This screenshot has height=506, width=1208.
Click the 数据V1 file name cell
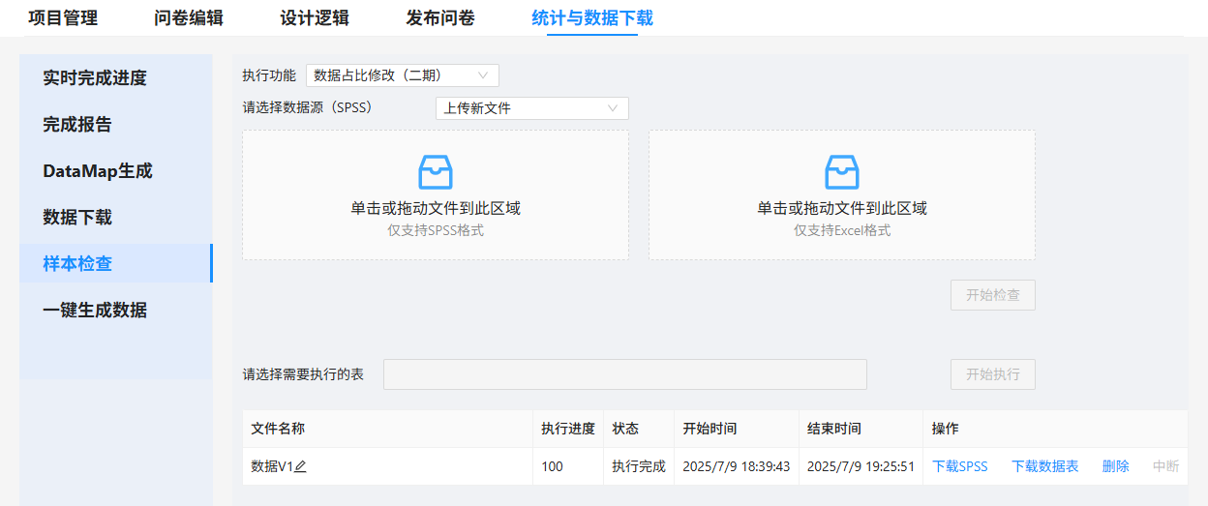click(387, 466)
